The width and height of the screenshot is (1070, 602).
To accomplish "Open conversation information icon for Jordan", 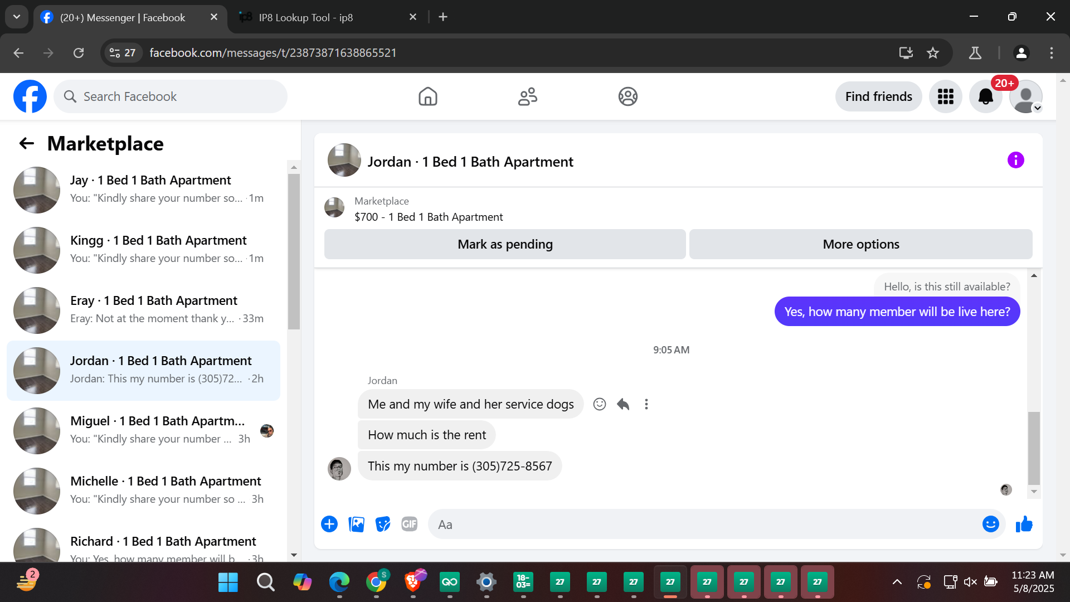I will (x=1016, y=161).
